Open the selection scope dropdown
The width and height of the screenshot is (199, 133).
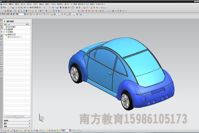25,14
